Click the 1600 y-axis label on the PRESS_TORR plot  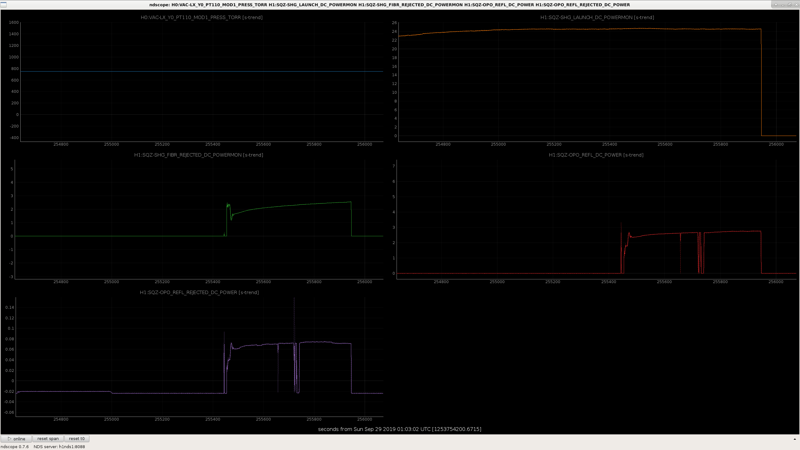(x=14, y=22)
